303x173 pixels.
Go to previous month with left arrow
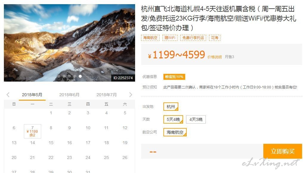pos(8,95)
